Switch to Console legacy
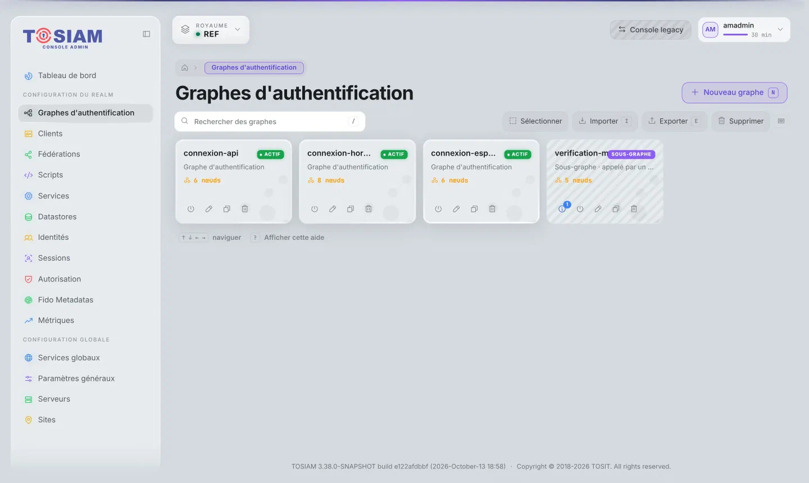 click(651, 30)
